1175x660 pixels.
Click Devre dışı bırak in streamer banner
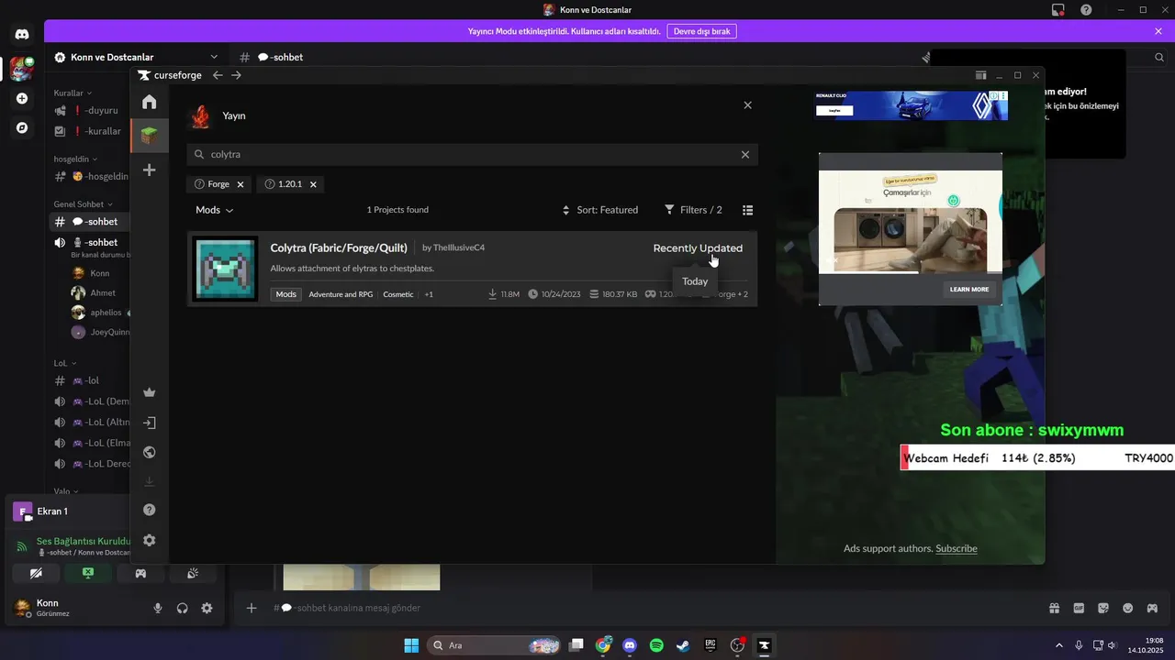(701, 31)
